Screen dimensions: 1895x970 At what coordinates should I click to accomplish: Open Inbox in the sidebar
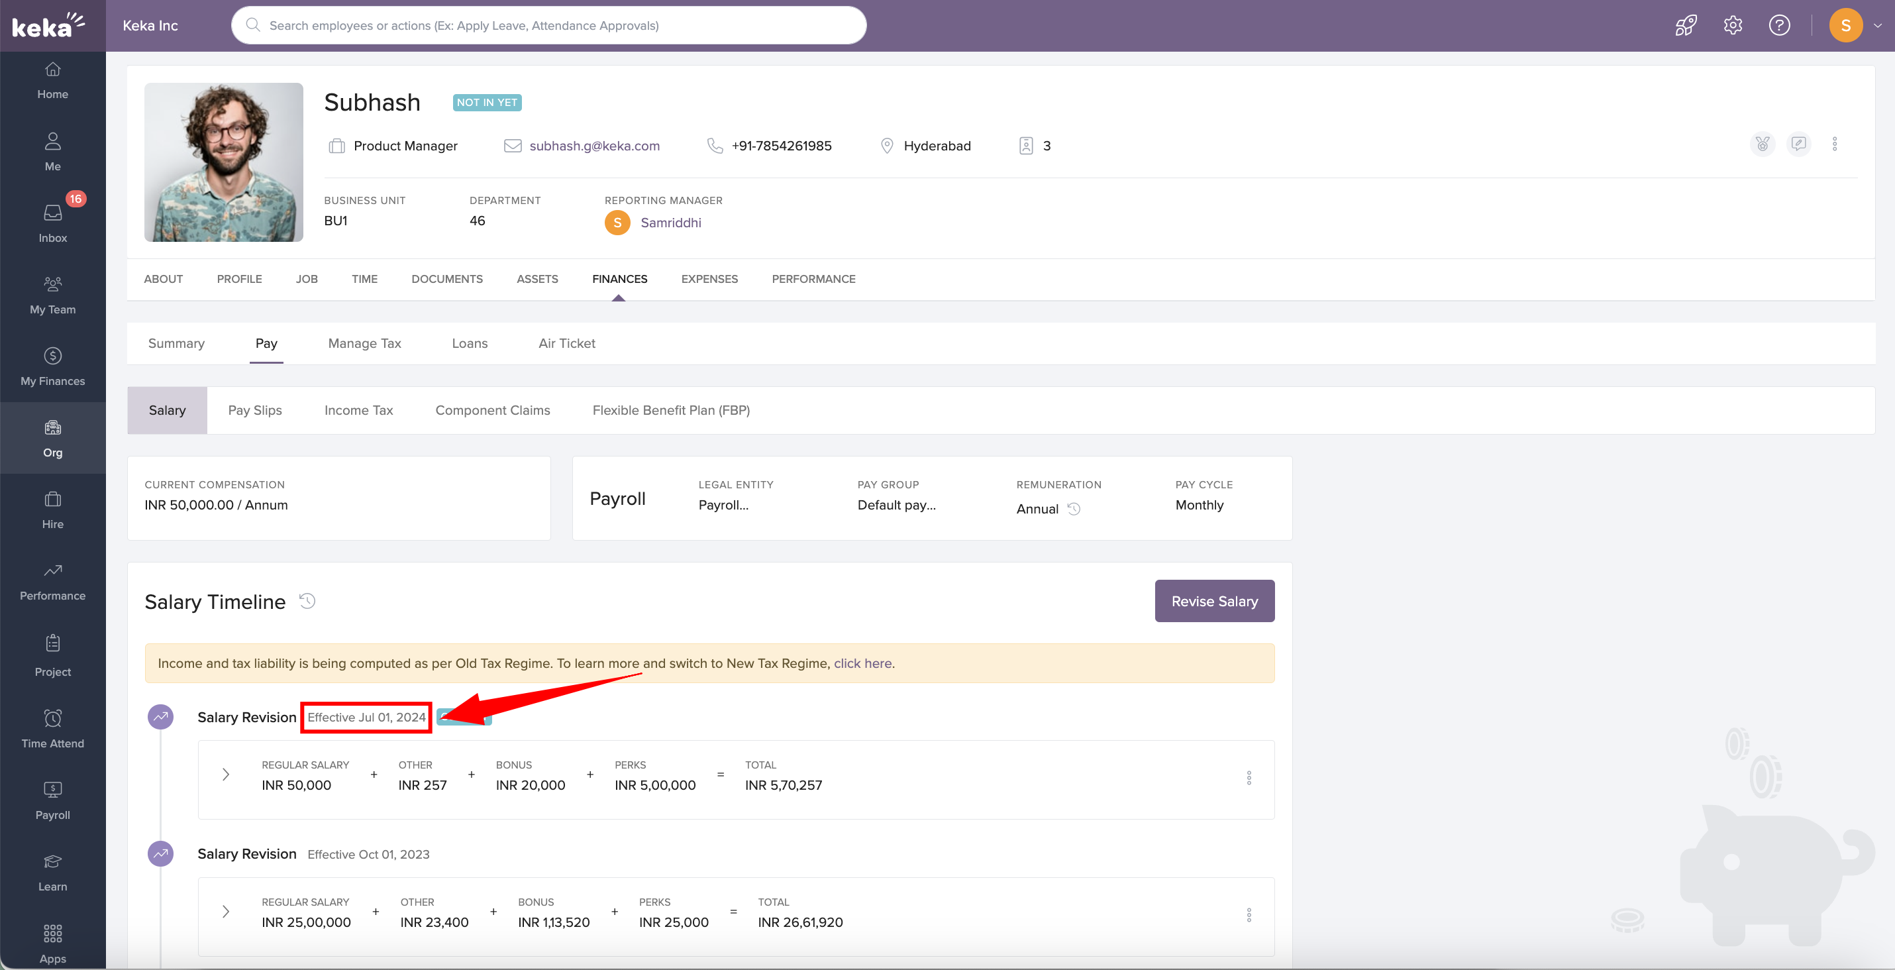[52, 222]
